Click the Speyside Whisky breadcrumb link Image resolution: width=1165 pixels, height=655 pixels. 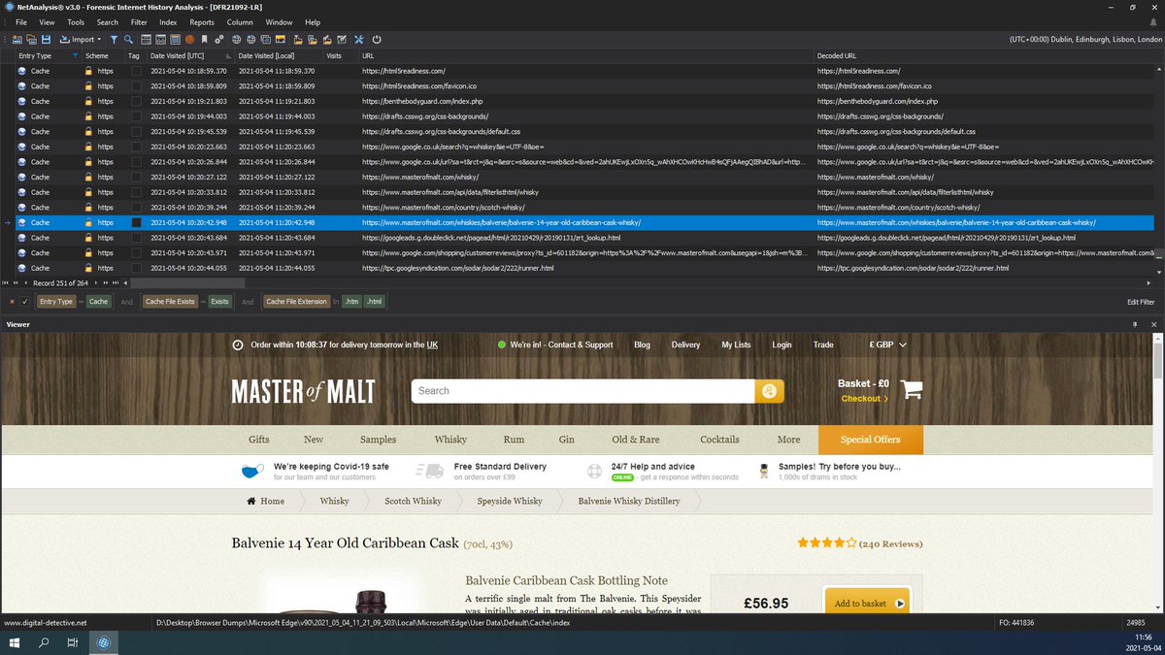coord(510,501)
